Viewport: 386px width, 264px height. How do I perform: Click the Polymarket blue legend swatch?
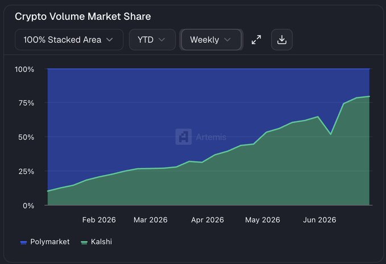[x=23, y=242]
